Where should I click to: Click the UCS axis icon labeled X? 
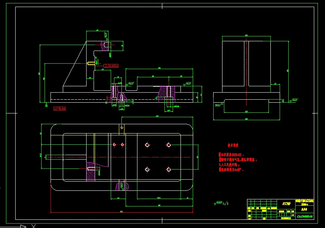33,226
